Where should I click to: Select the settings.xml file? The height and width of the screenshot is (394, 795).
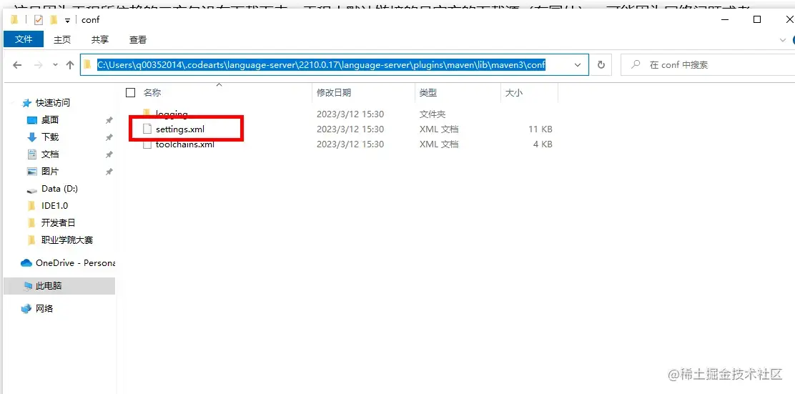[180, 129]
